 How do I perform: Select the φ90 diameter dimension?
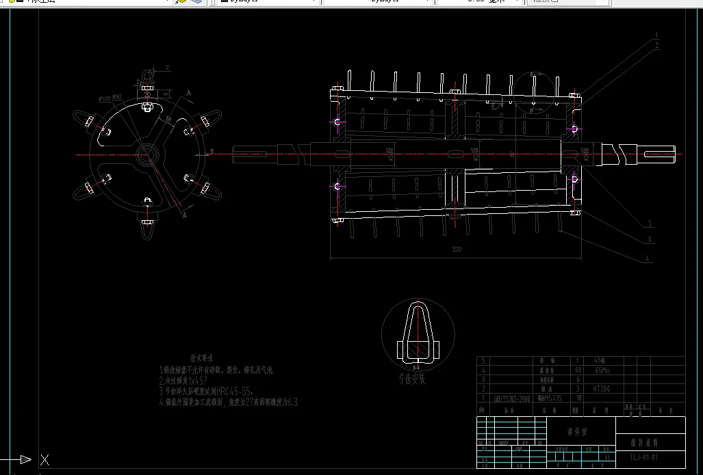pos(117,96)
